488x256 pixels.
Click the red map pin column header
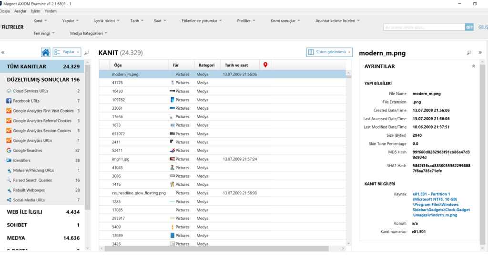point(265,65)
